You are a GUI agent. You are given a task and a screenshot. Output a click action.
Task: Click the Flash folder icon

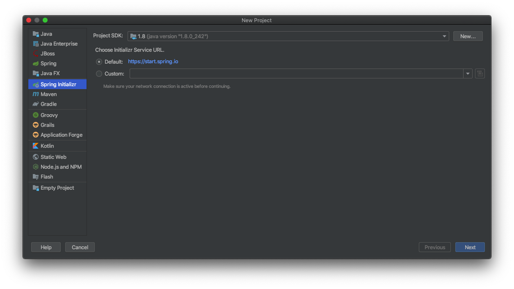36,177
